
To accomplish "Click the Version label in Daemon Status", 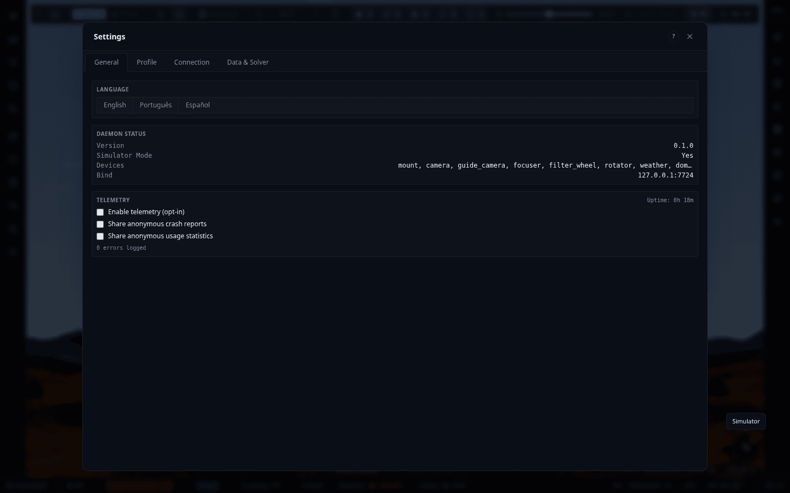I will 110,146.
